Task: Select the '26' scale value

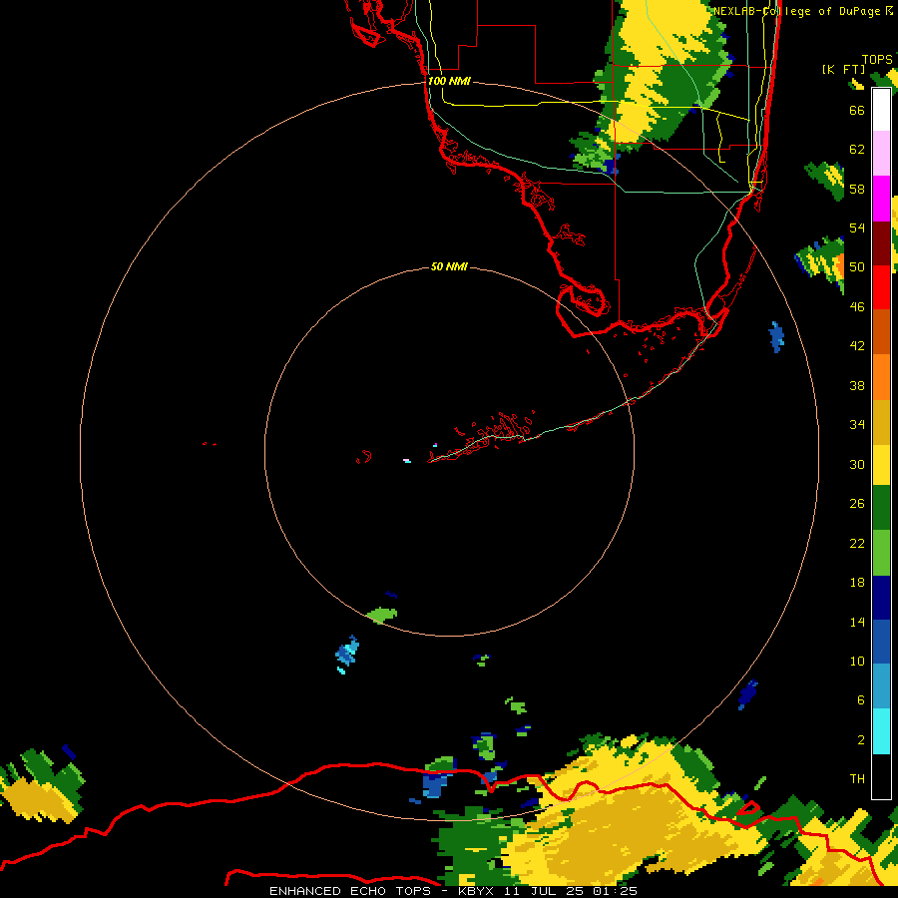Action: point(857,504)
